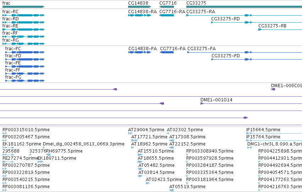Select the DME1-006C09 feature

[x=273, y=89]
